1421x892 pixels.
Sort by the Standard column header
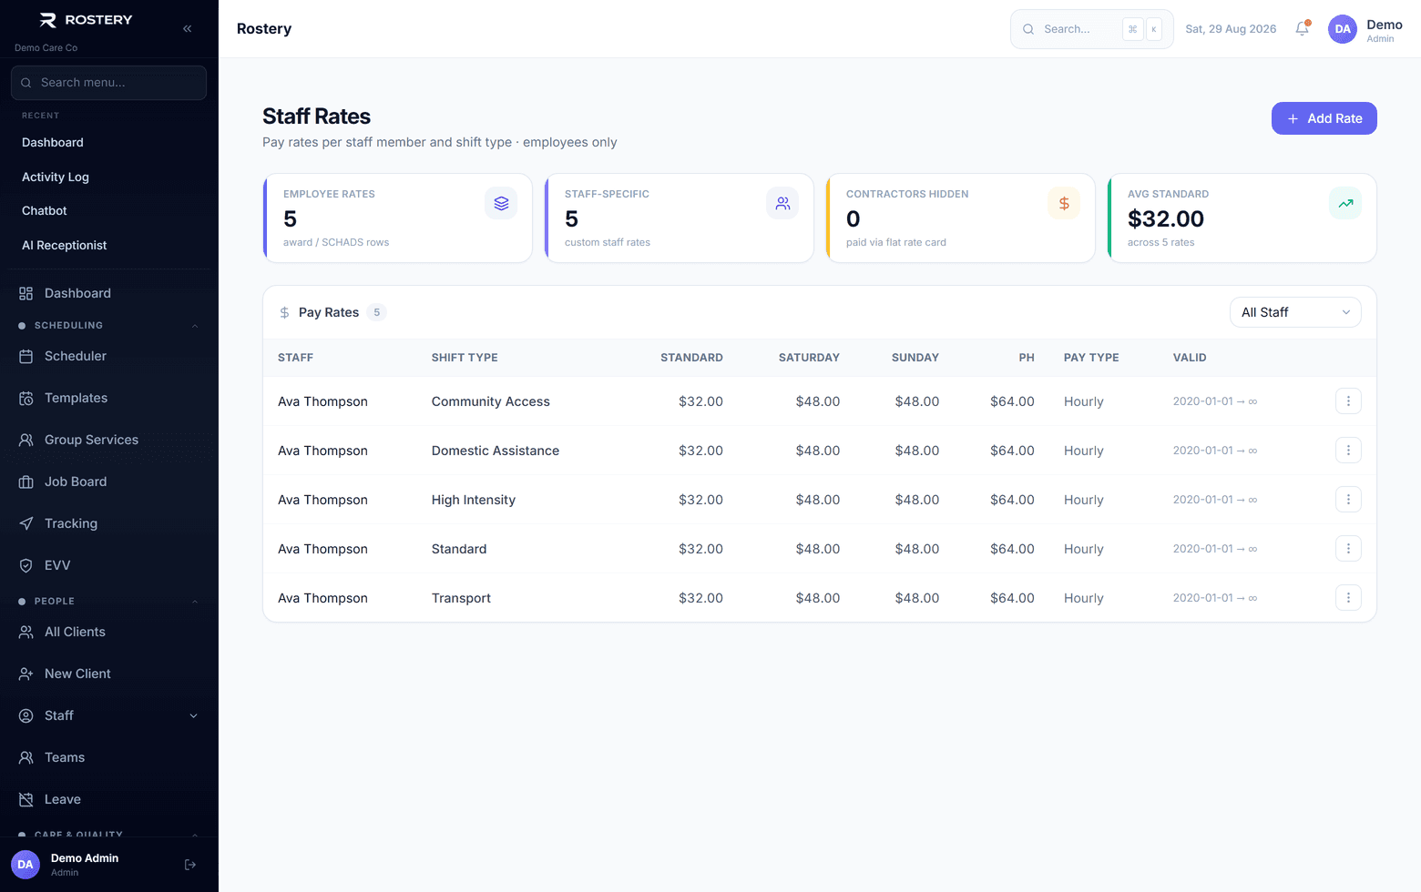click(691, 358)
